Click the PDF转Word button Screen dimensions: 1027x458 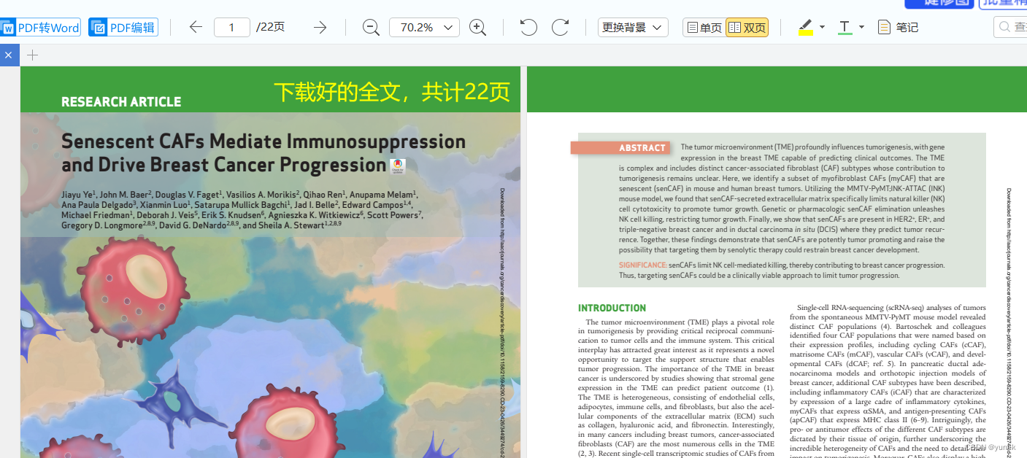tap(40, 28)
